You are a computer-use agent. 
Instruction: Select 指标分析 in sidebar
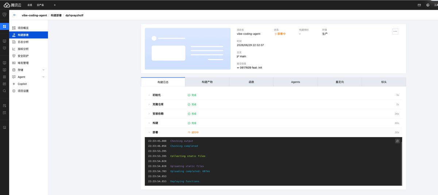tap(28, 49)
